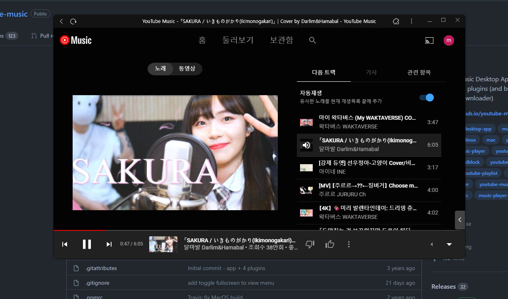The image size is (508, 299).
Task: Play 마이 왁타버스 track in queue
Action: point(369,122)
